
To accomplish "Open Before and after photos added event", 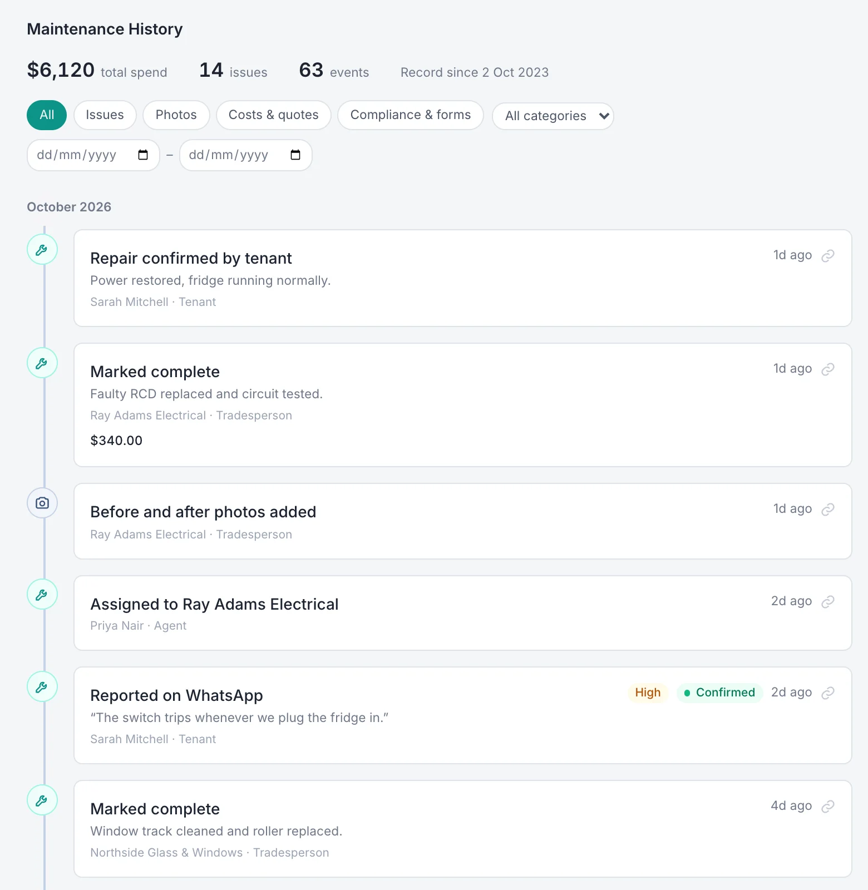I will point(463,521).
